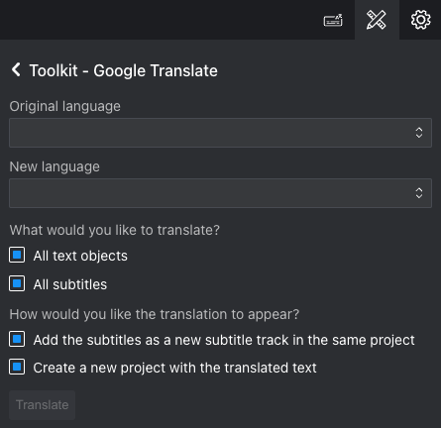Open settings via the gear icon
This screenshot has width=441, height=428.
(420, 20)
